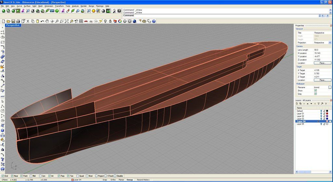Click the yellow sun icon

click(94, 11)
